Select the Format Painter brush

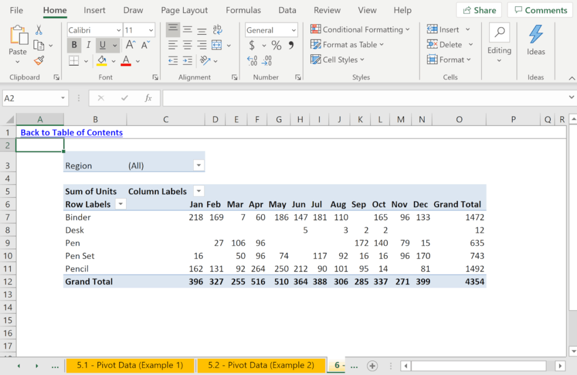click(x=39, y=60)
